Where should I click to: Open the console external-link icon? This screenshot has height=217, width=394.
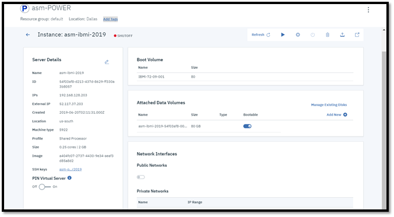[x=357, y=34]
